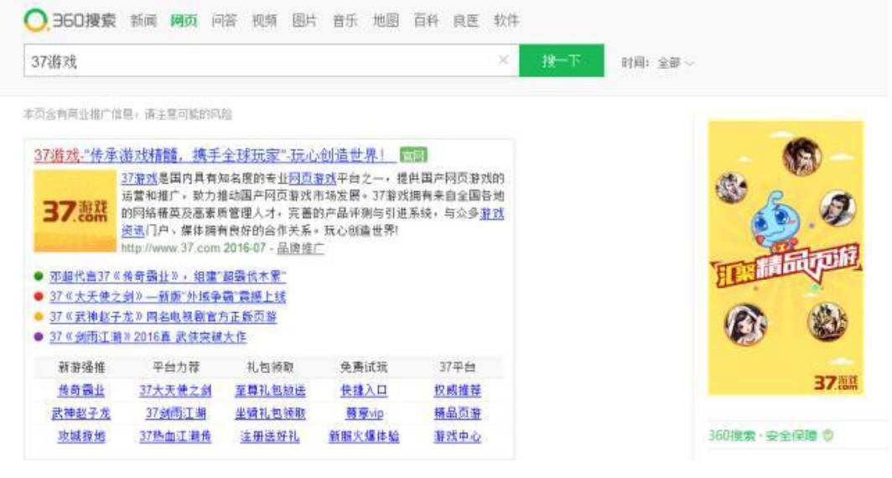
Task: Select the 网页 tab
Action: 184,20
